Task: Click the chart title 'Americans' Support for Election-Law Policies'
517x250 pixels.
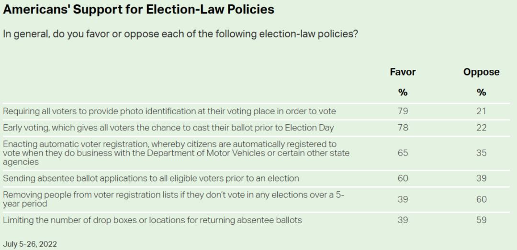Action: (x=139, y=10)
